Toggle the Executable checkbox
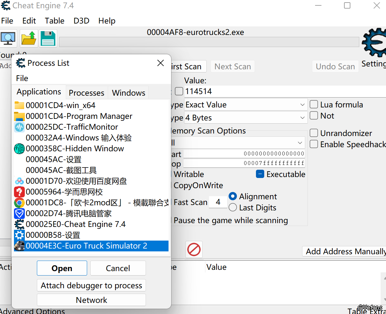 tap(260, 174)
